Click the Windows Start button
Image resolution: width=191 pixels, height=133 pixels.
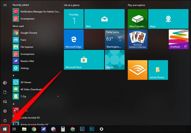pyautogui.click(x=5, y=129)
